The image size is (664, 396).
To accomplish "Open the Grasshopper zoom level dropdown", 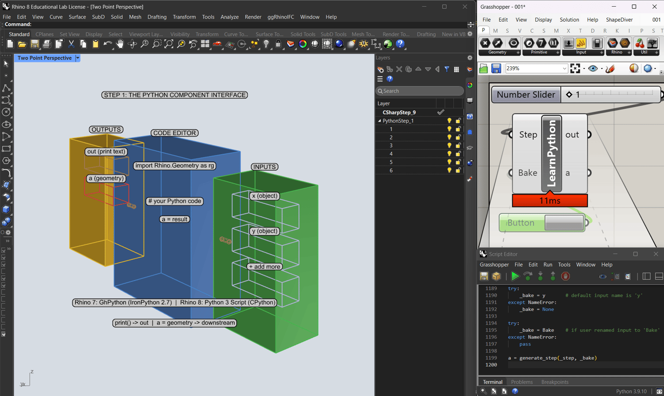I will coord(564,69).
